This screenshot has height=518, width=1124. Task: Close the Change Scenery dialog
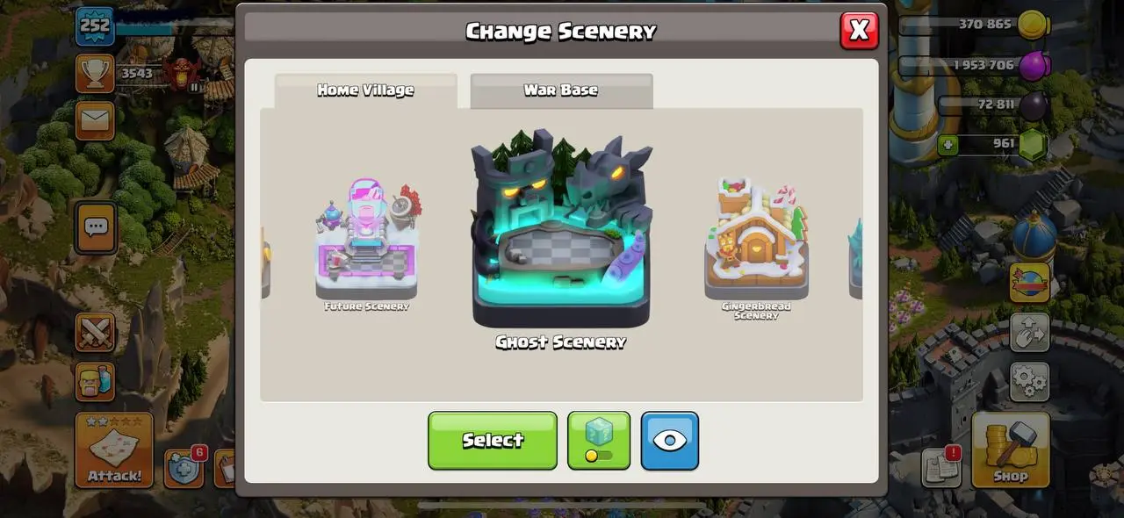point(859,31)
